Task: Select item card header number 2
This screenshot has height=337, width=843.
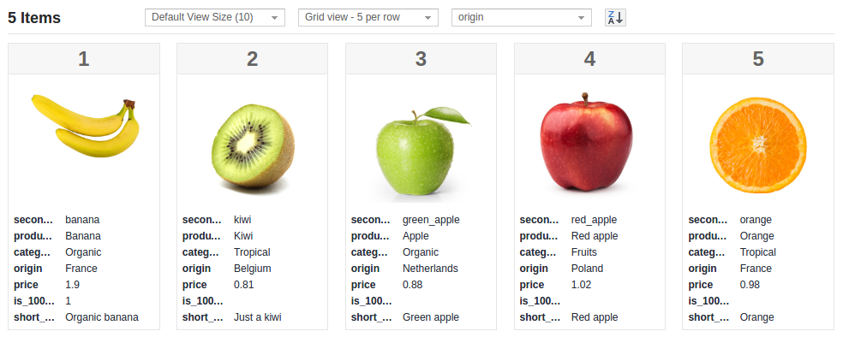Action: (252, 58)
